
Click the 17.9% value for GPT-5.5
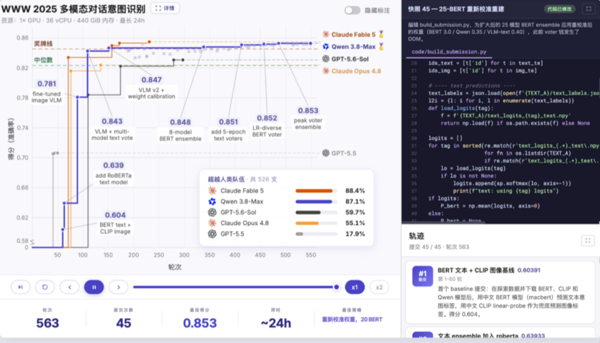tap(355, 234)
